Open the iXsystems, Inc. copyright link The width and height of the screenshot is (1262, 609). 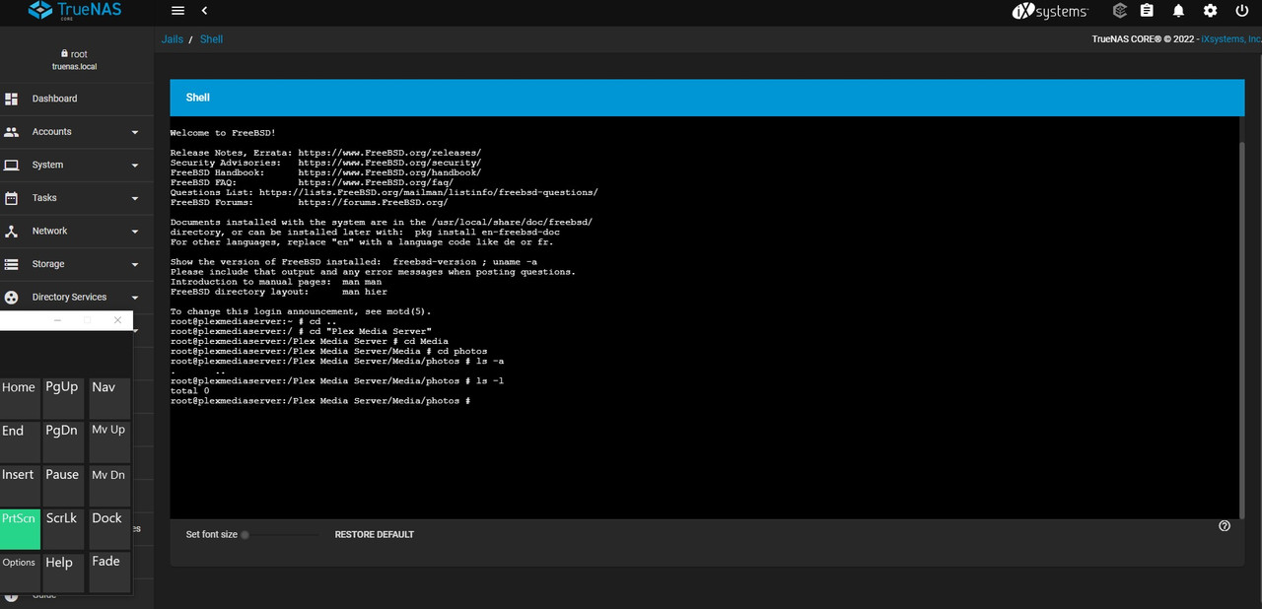coord(1230,39)
